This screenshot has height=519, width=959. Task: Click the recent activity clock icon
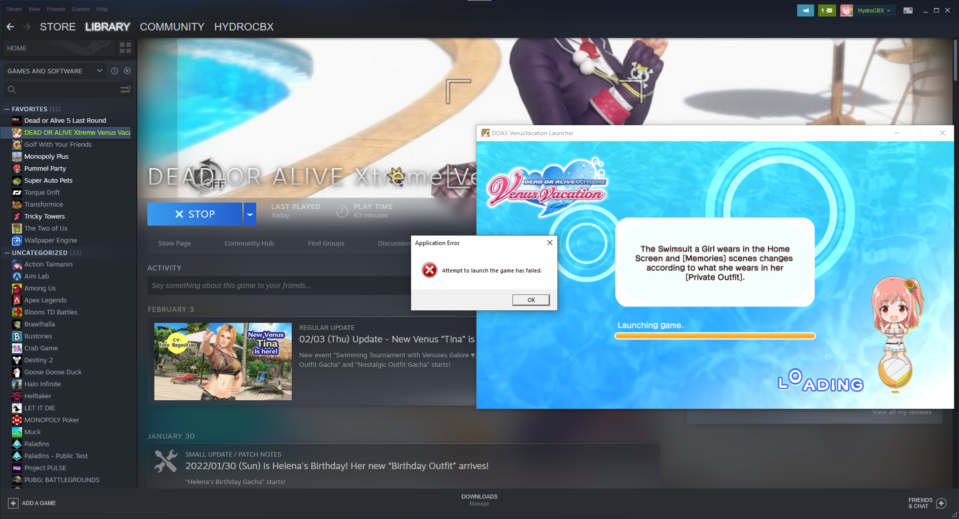114,71
